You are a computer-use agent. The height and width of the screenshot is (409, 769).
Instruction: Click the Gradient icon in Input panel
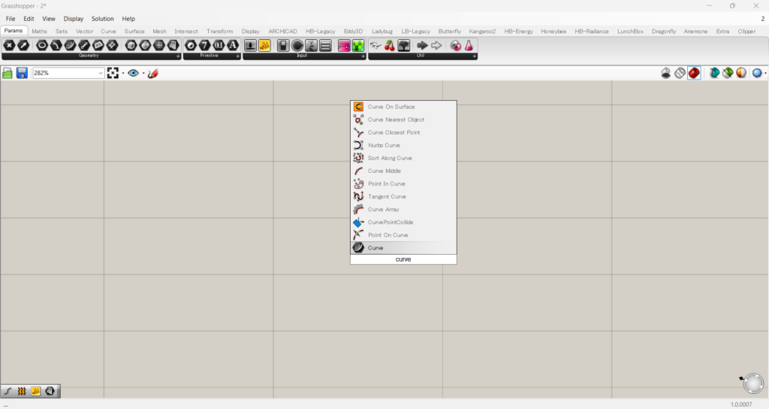(344, 46)
